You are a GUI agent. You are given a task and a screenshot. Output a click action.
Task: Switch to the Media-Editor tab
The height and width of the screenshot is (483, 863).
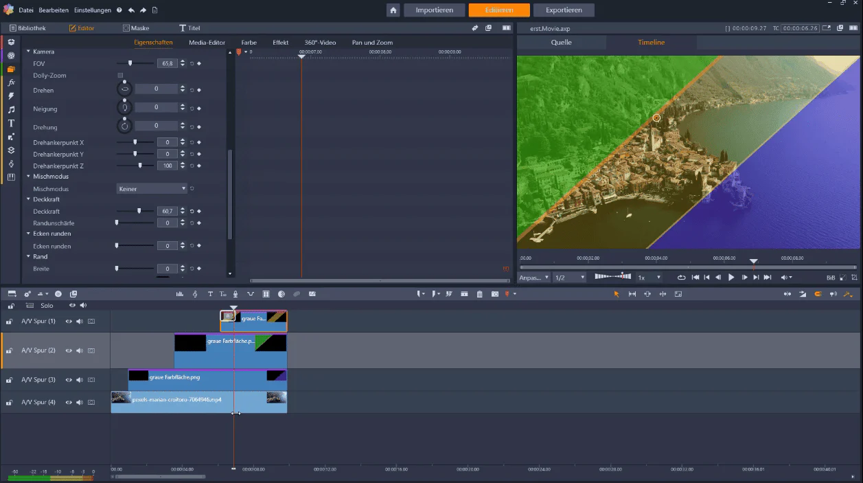pyautogui.click(x=207, y=43)
